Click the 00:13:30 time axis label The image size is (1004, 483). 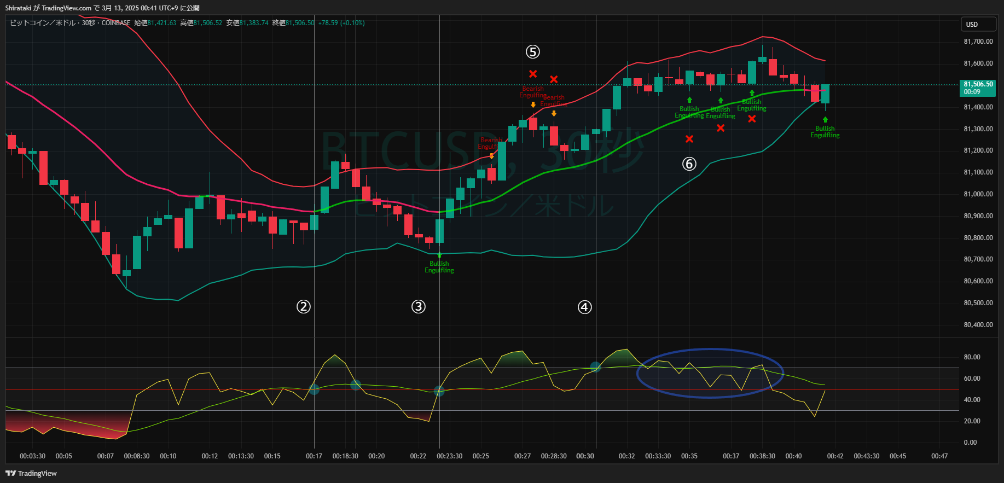(x=241, y=456)
